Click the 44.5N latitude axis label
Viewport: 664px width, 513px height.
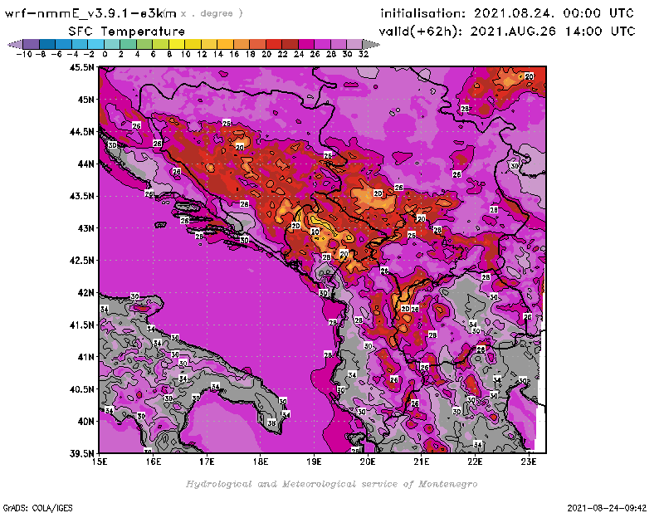81,132
